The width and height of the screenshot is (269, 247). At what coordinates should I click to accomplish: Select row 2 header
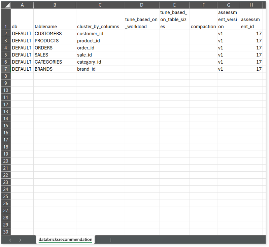click(x=6, y=33)
